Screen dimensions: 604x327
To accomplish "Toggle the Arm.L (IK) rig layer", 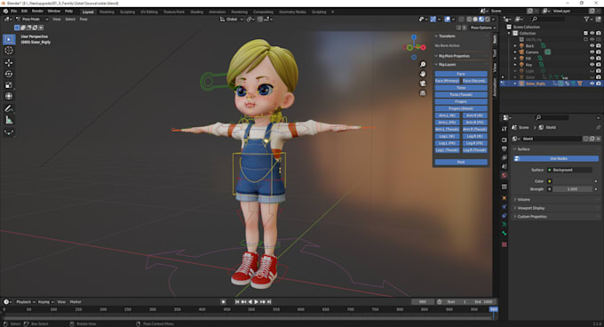I will (447, 116).
